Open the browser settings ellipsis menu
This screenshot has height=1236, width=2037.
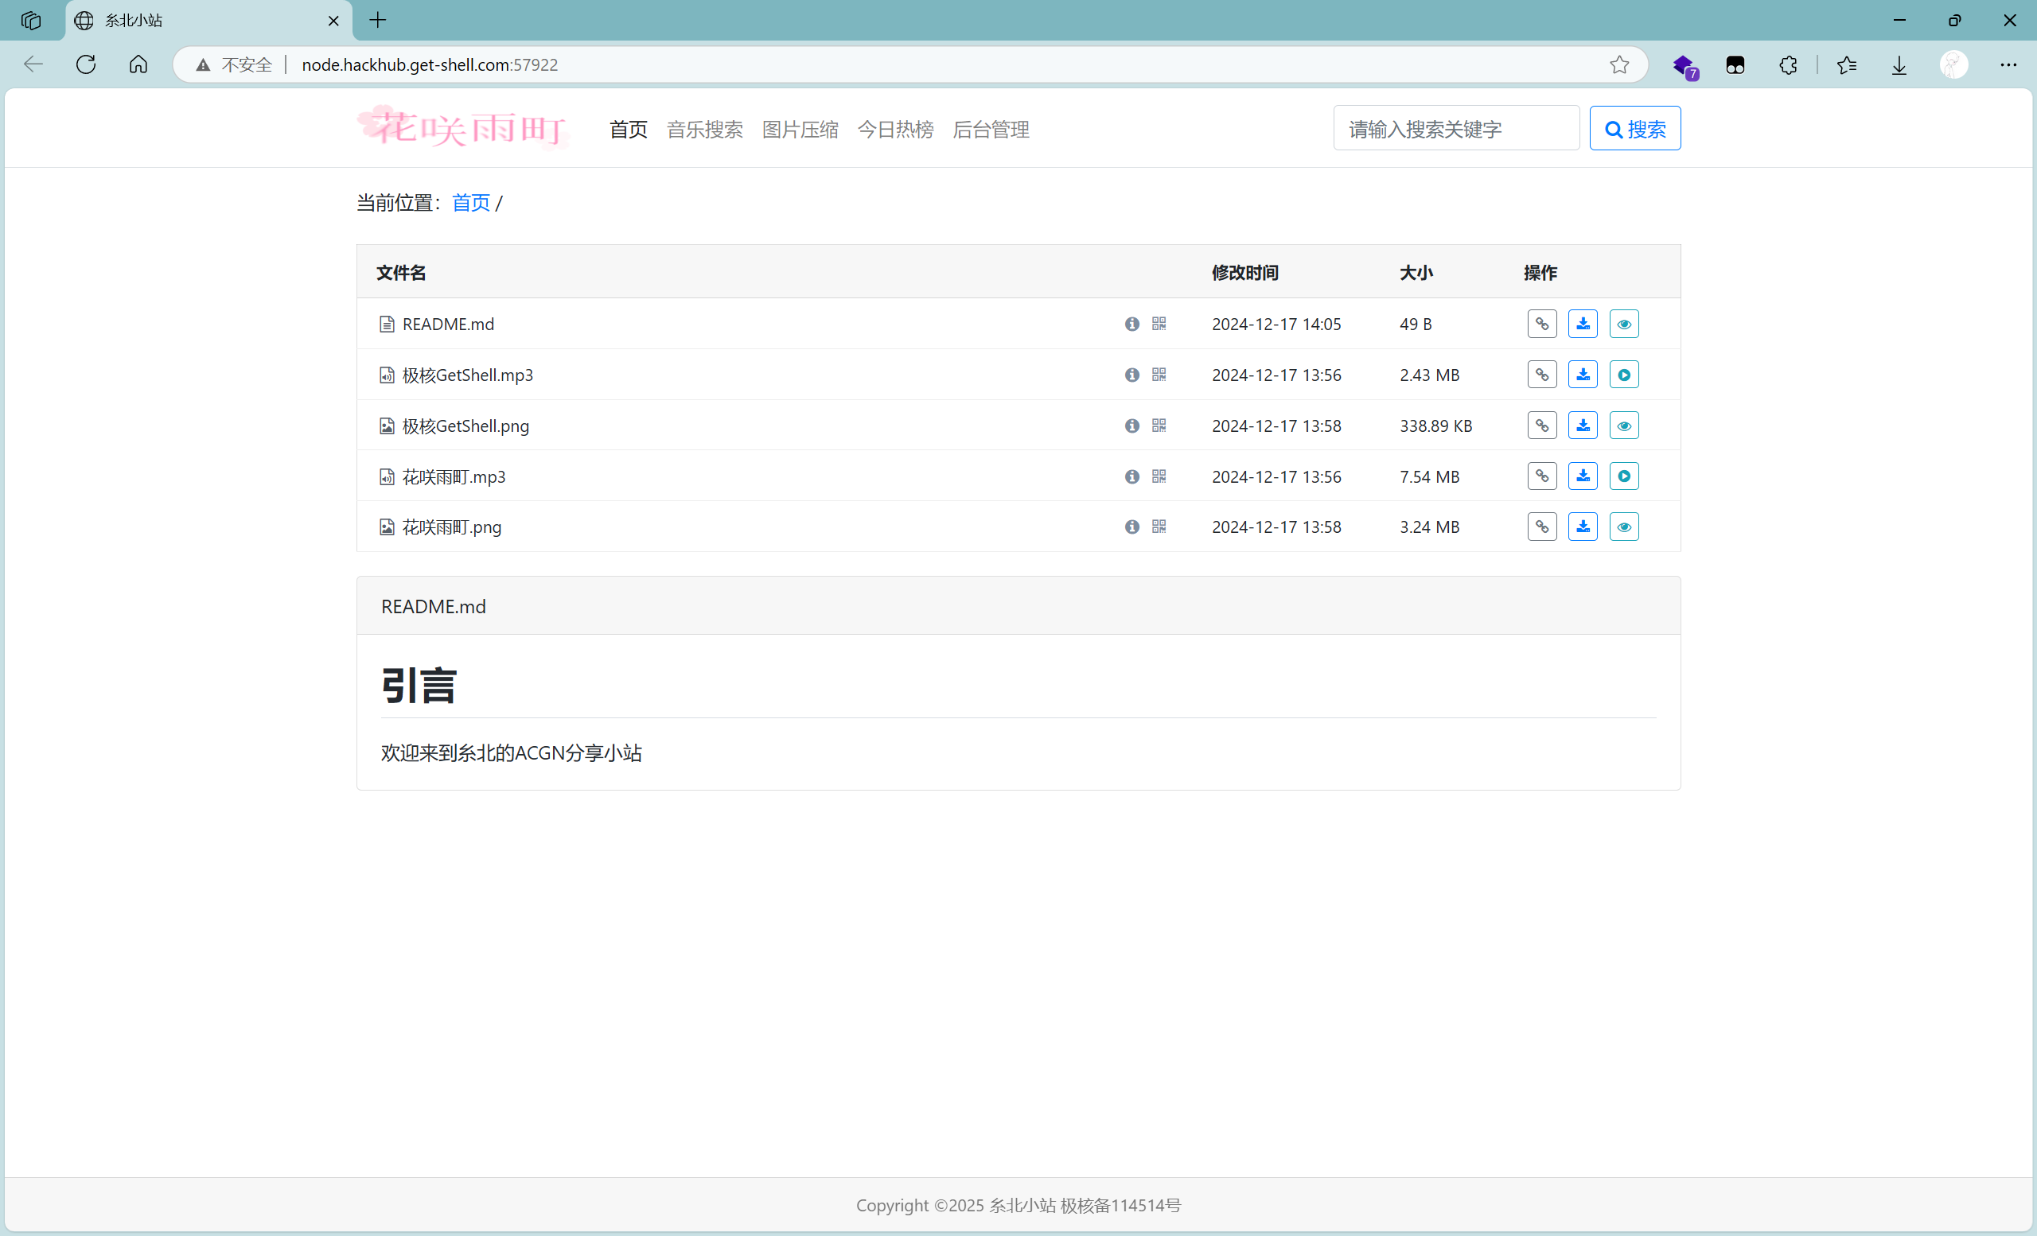[x=2010, y=64]
